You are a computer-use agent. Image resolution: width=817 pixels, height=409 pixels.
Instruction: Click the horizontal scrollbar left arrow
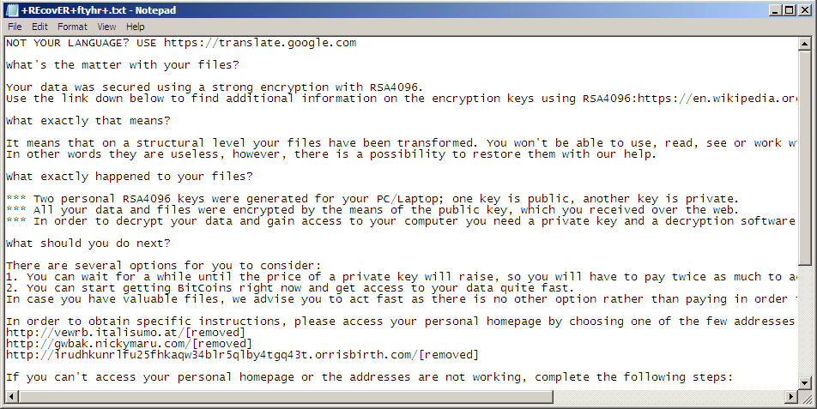pyautogui.click(x=10, y=395)
